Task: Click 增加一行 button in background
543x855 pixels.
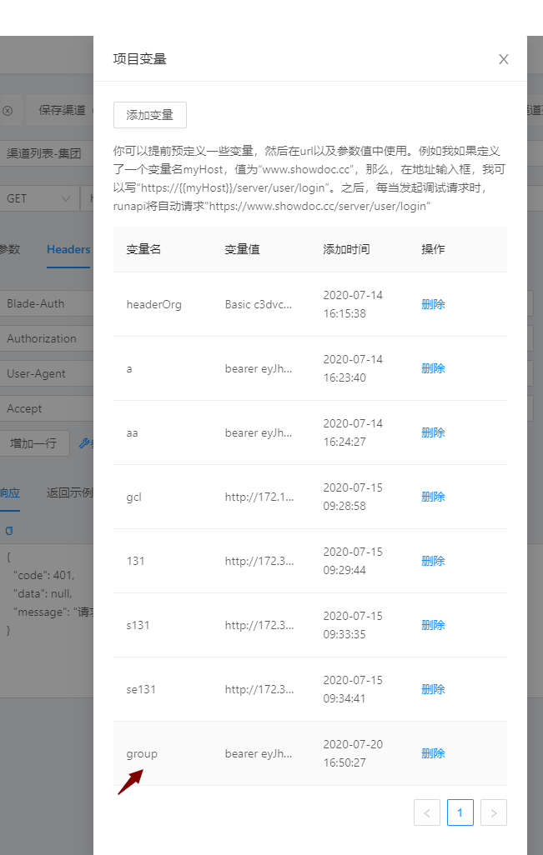Action: click(x=34, y=443)
